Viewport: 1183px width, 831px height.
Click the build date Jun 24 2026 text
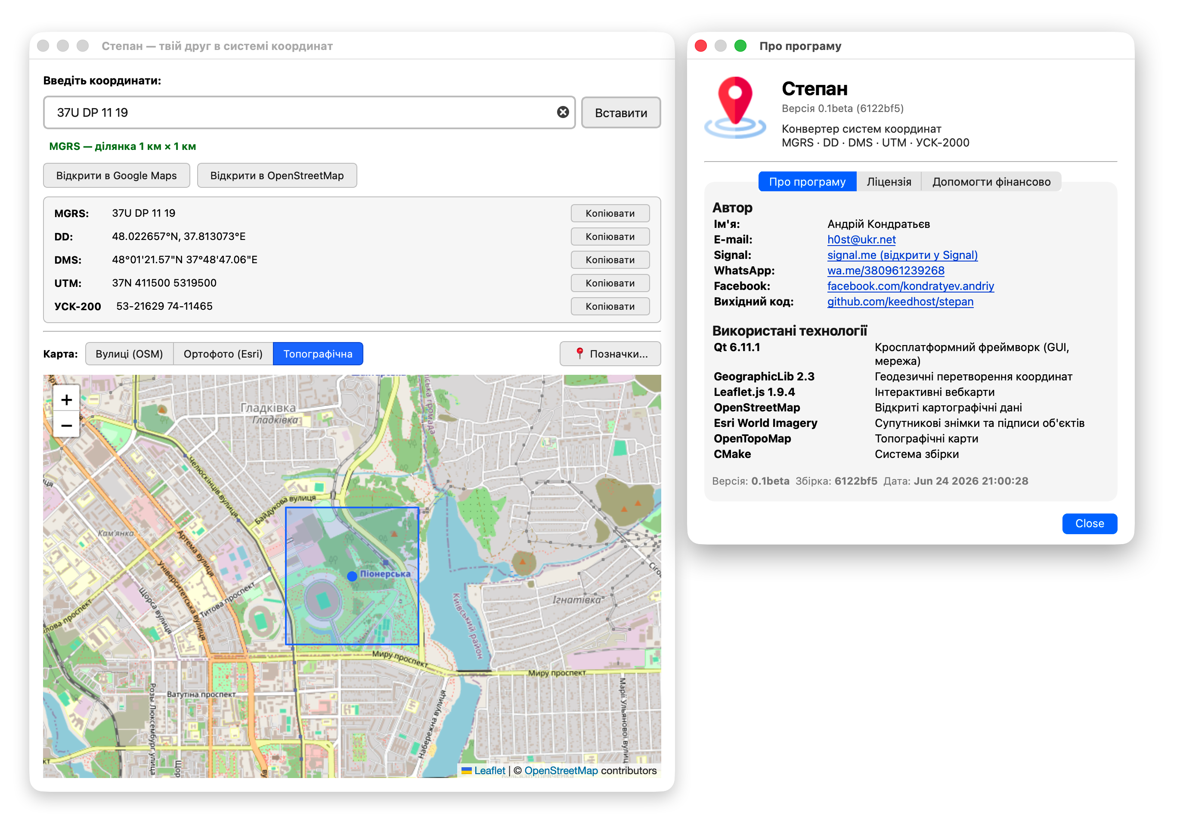(x=971, y=480)
